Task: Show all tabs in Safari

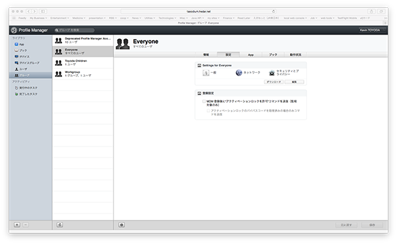Action: 381,11
